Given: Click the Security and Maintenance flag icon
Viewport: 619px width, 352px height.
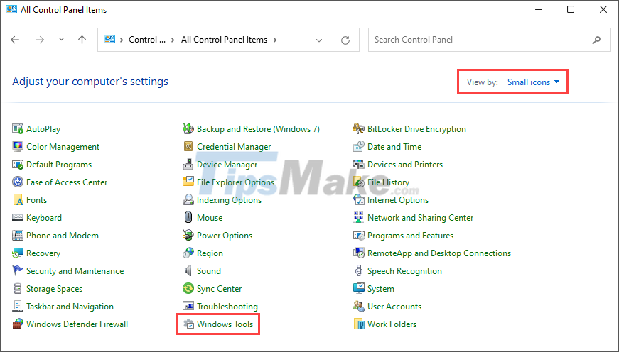Looking at the screenshot, I should tap(18, 271).
